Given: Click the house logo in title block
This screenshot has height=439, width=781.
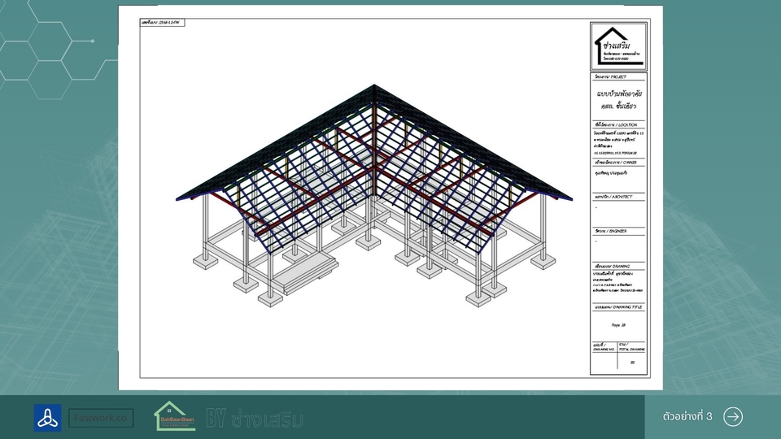Looking at the screenshot, I should click(618, 46).
